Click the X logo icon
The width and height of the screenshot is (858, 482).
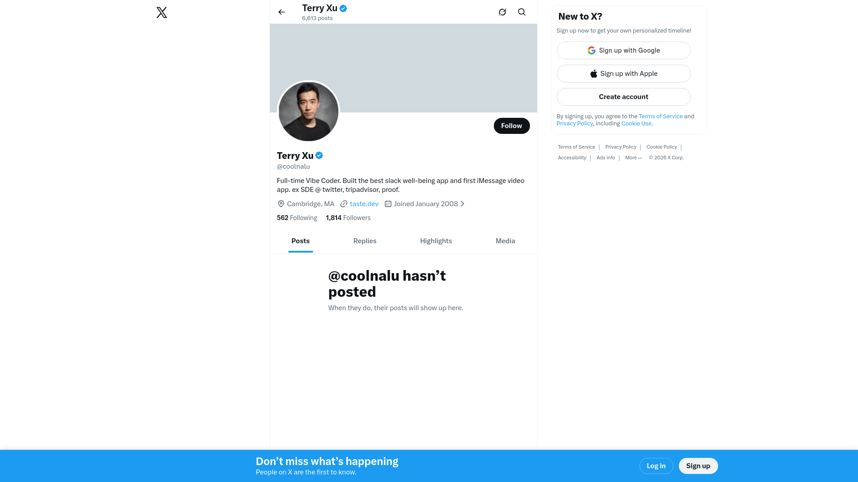click(x=162, y=12)
